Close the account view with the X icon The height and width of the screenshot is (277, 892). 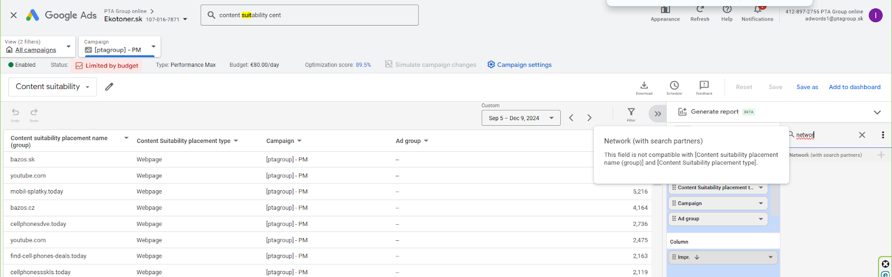click(x=13, y=15)
